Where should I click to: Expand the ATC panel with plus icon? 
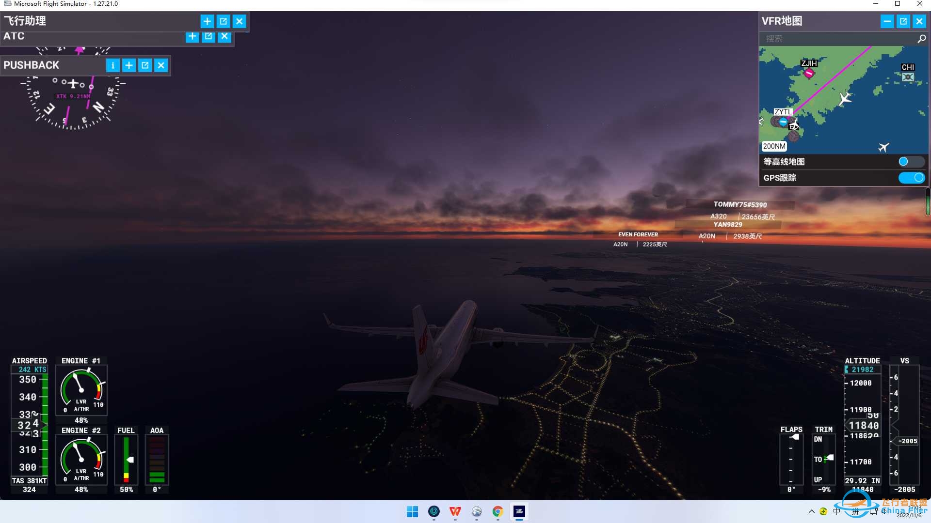click(193, 36)
